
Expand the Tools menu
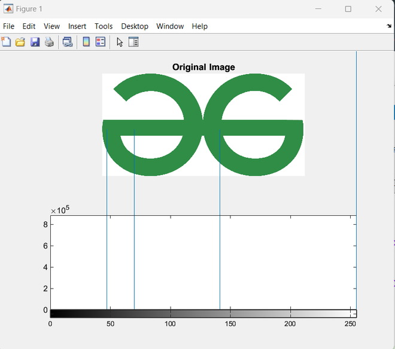click(x=104, y=26)
